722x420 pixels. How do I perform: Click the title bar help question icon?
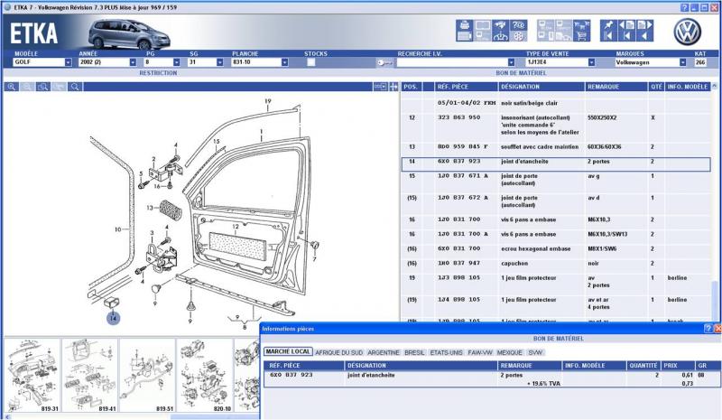pyautogui.click(x=684, y=7)
